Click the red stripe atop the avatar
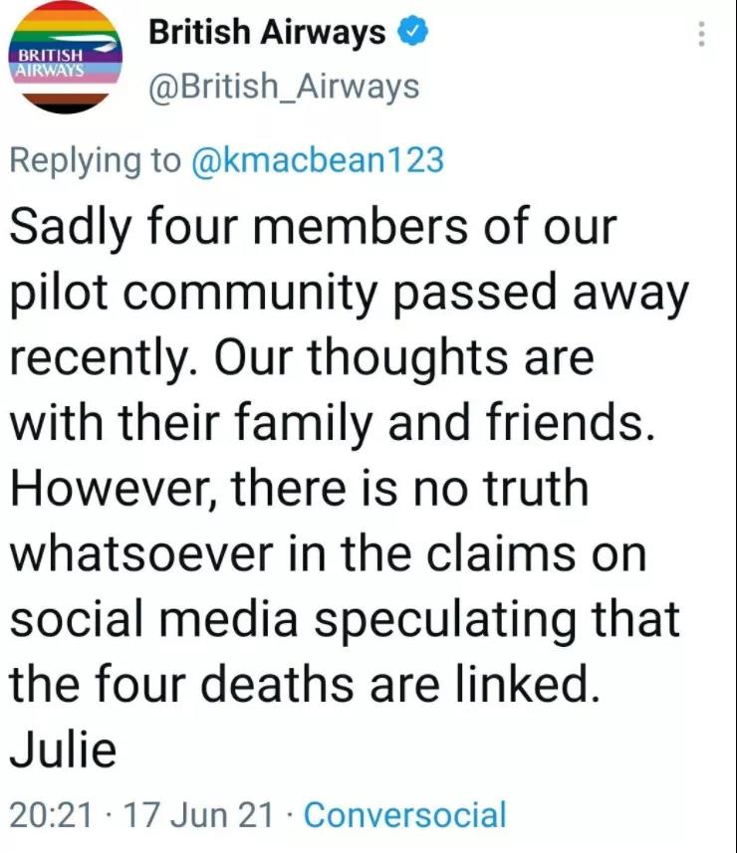The image size is (737, 853). coord(66,4)
